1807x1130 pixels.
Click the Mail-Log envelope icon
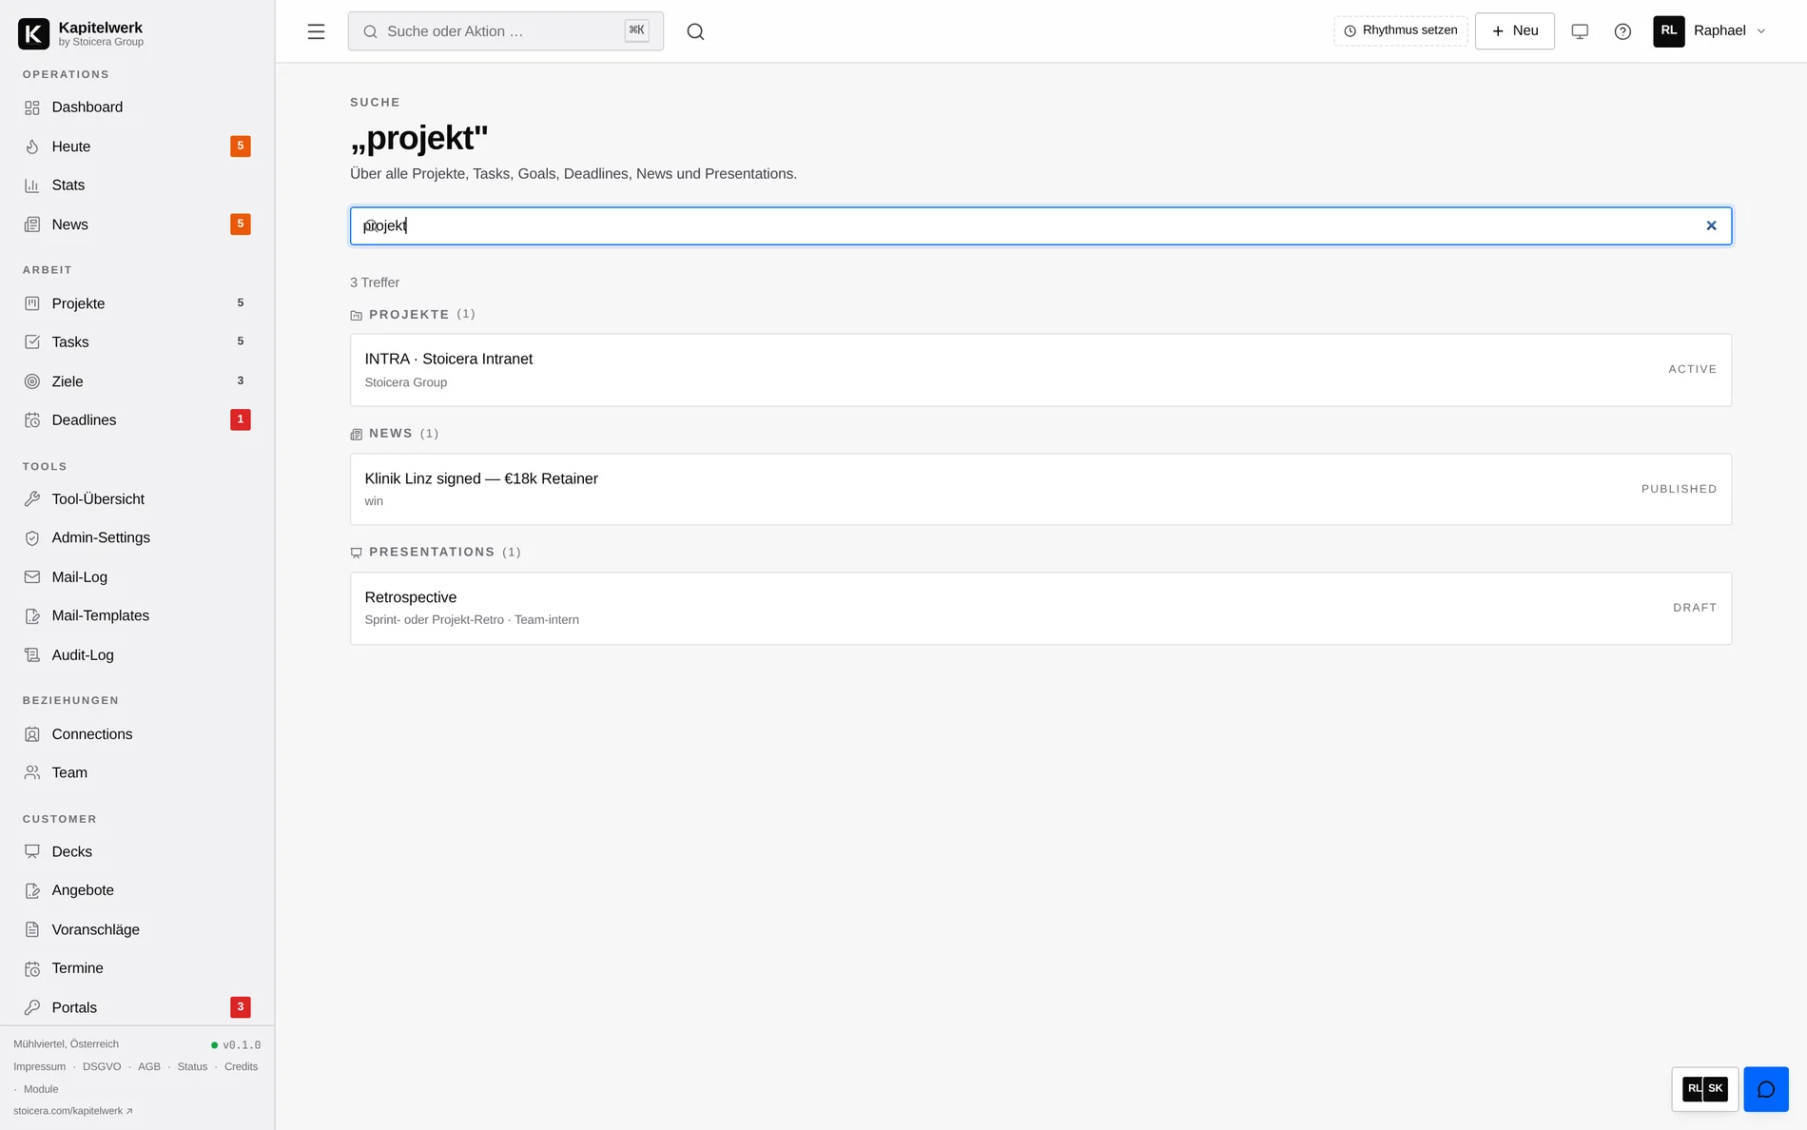pyautogui.click(x=32, y=577)
